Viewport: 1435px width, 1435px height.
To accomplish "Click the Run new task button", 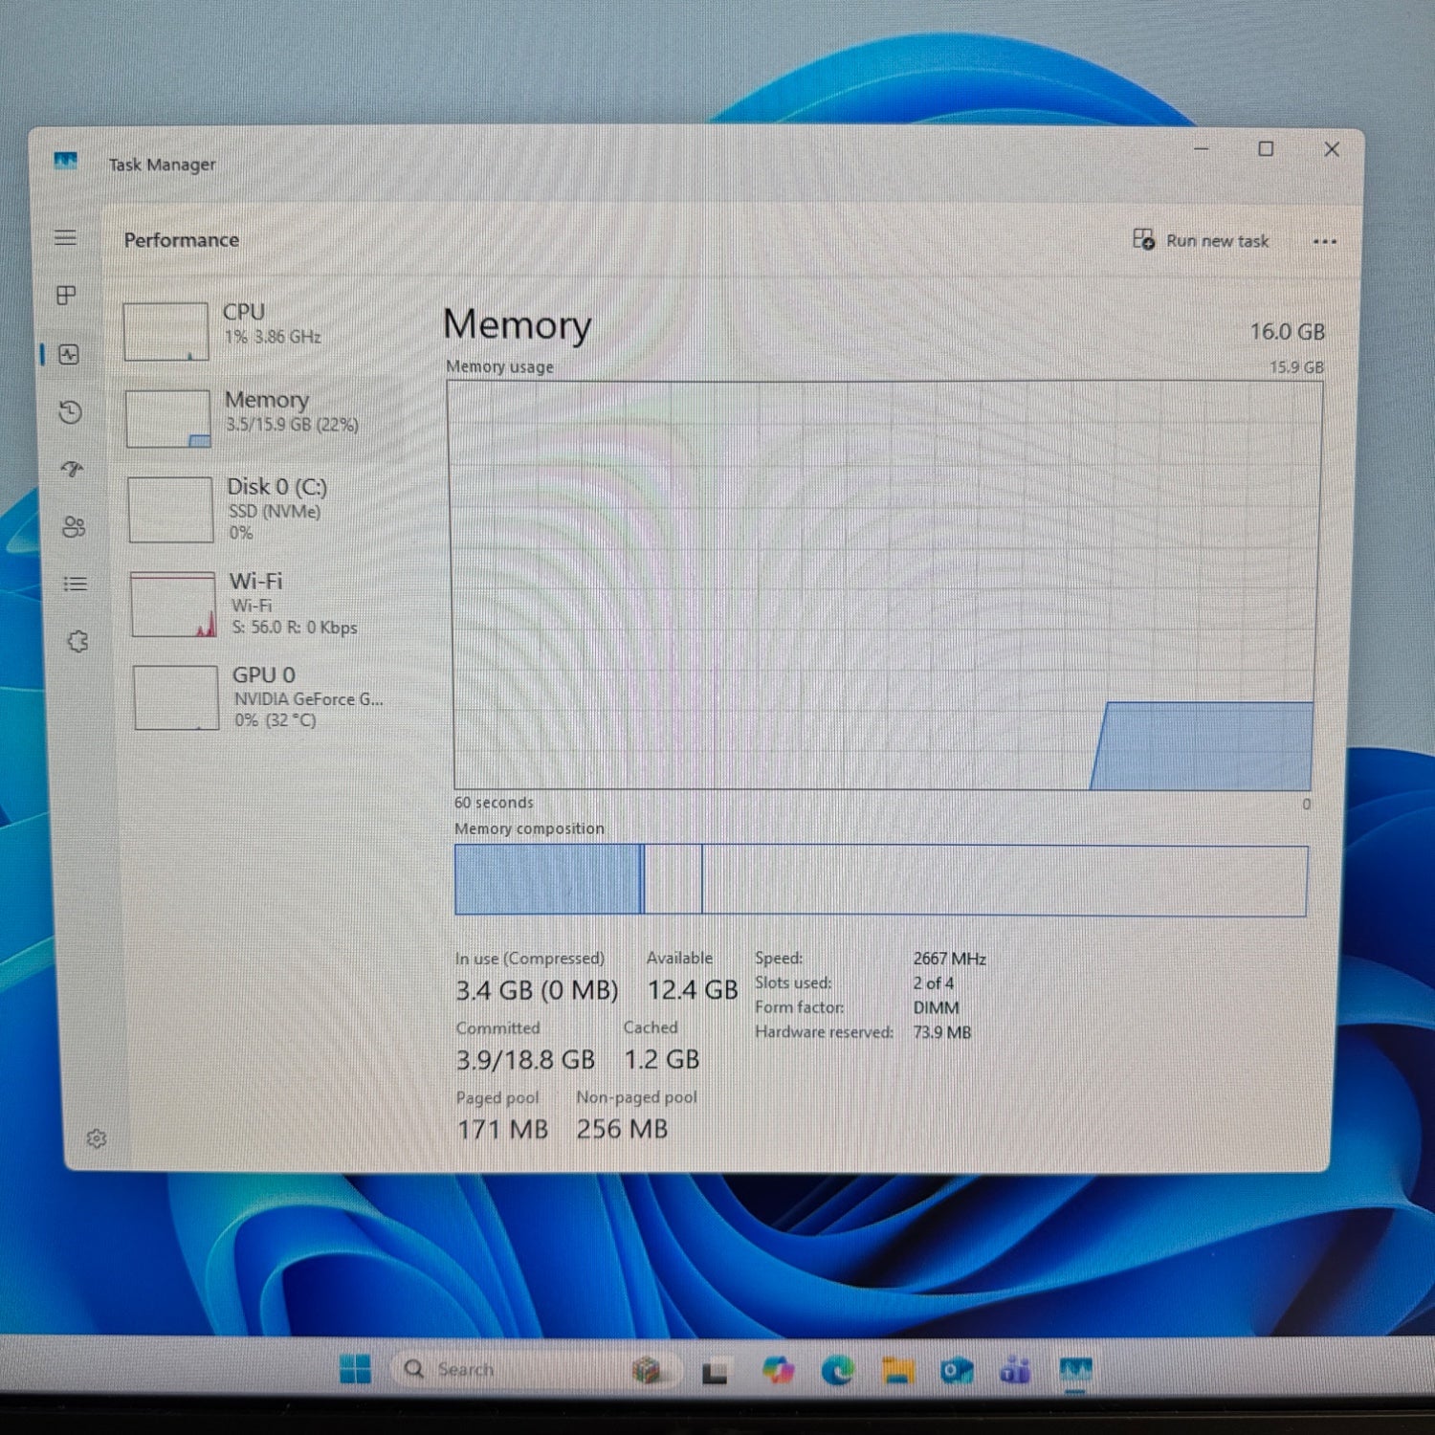I will tap(1201, 240).
